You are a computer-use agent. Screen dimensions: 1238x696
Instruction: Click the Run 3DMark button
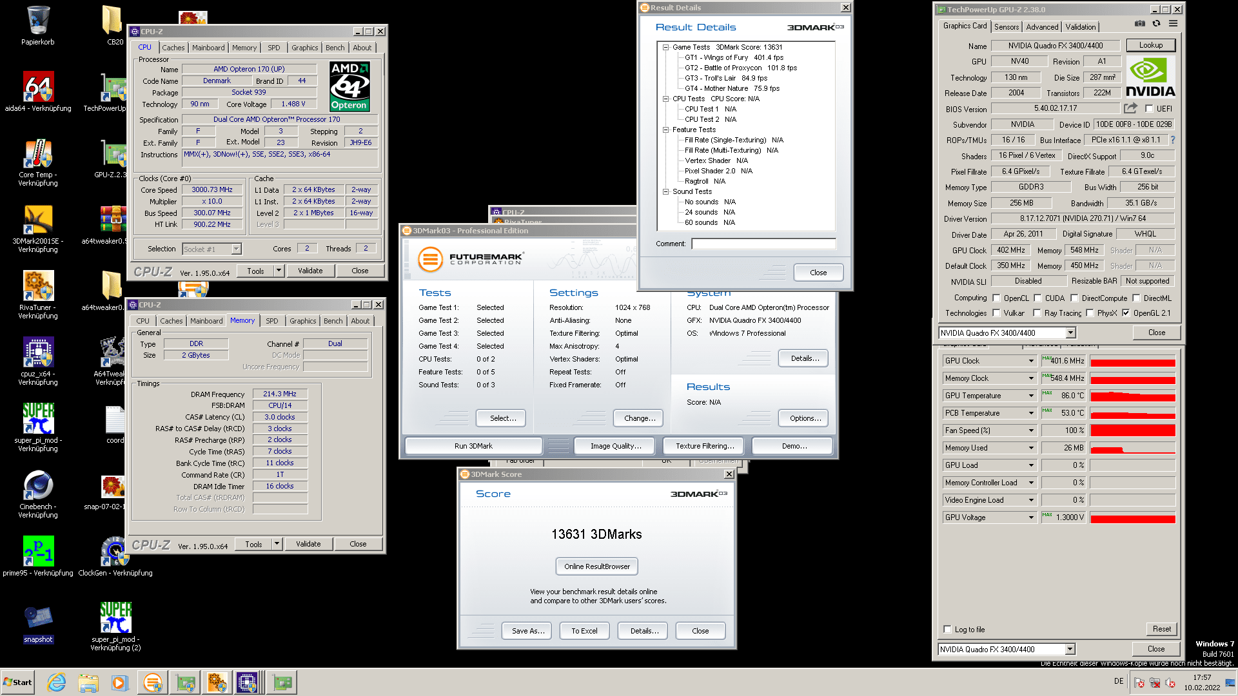tap(473, 446)
